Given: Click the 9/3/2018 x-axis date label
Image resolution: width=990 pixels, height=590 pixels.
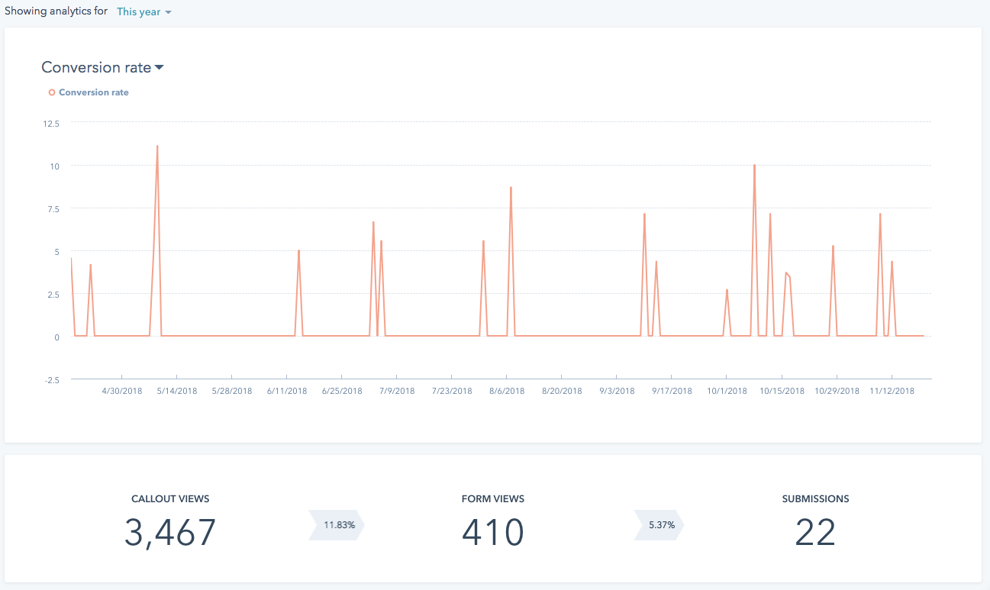Looking at the screenshot, I should (x=617, y=391).
